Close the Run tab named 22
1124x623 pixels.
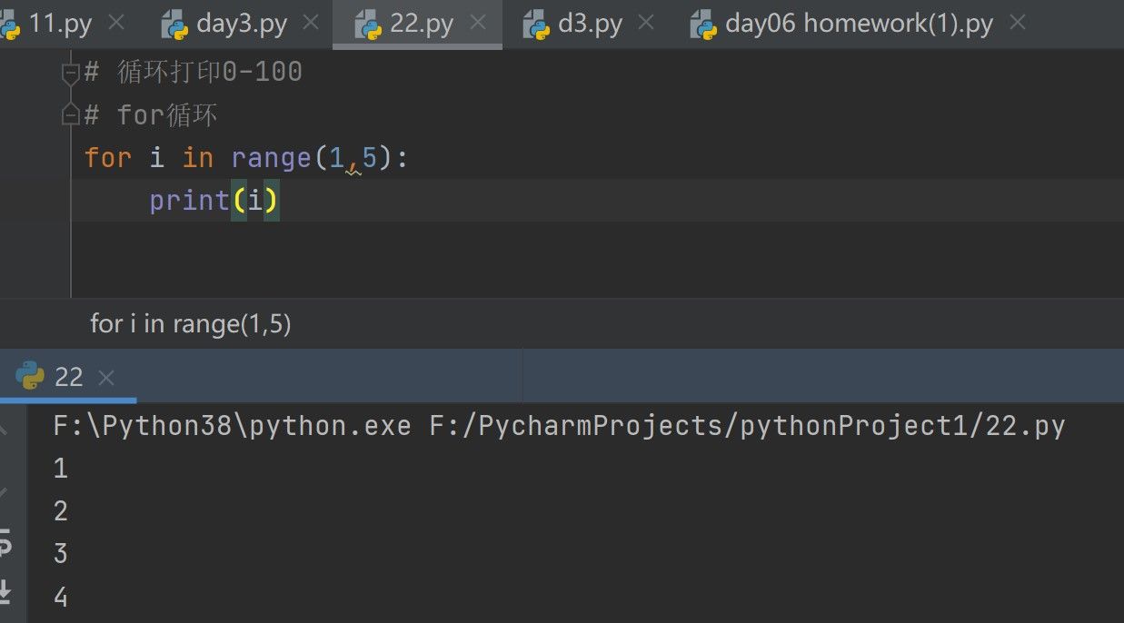(105, 377)
